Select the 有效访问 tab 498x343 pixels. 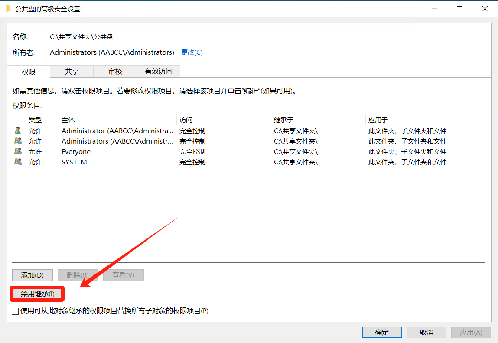click(x=158, y=72)
